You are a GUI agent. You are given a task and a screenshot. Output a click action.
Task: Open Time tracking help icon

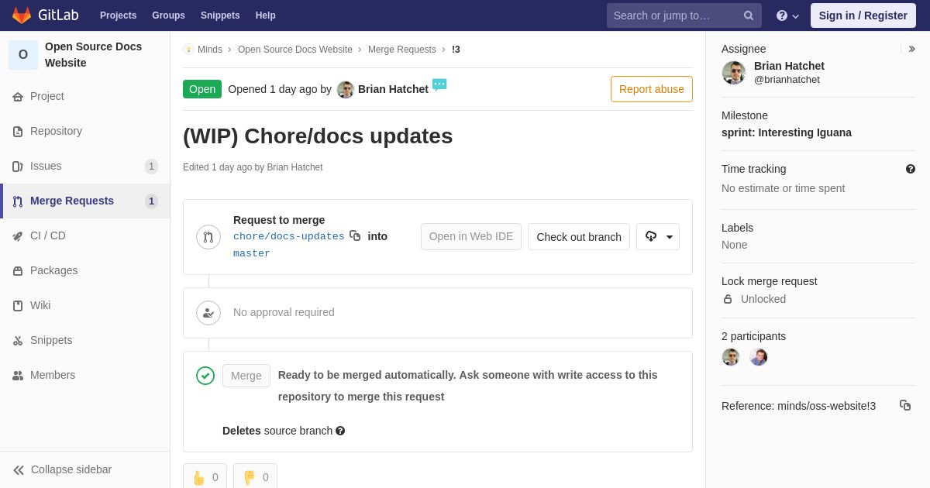(911, 169)
